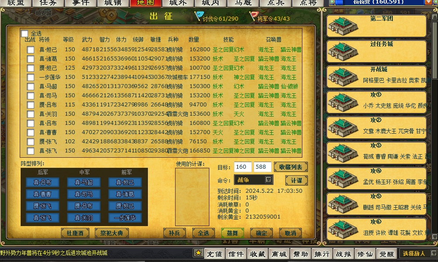Viewport: 438px width, 262px height.
Task: Click the 祭祀大典 button
Action: (112, 233)
